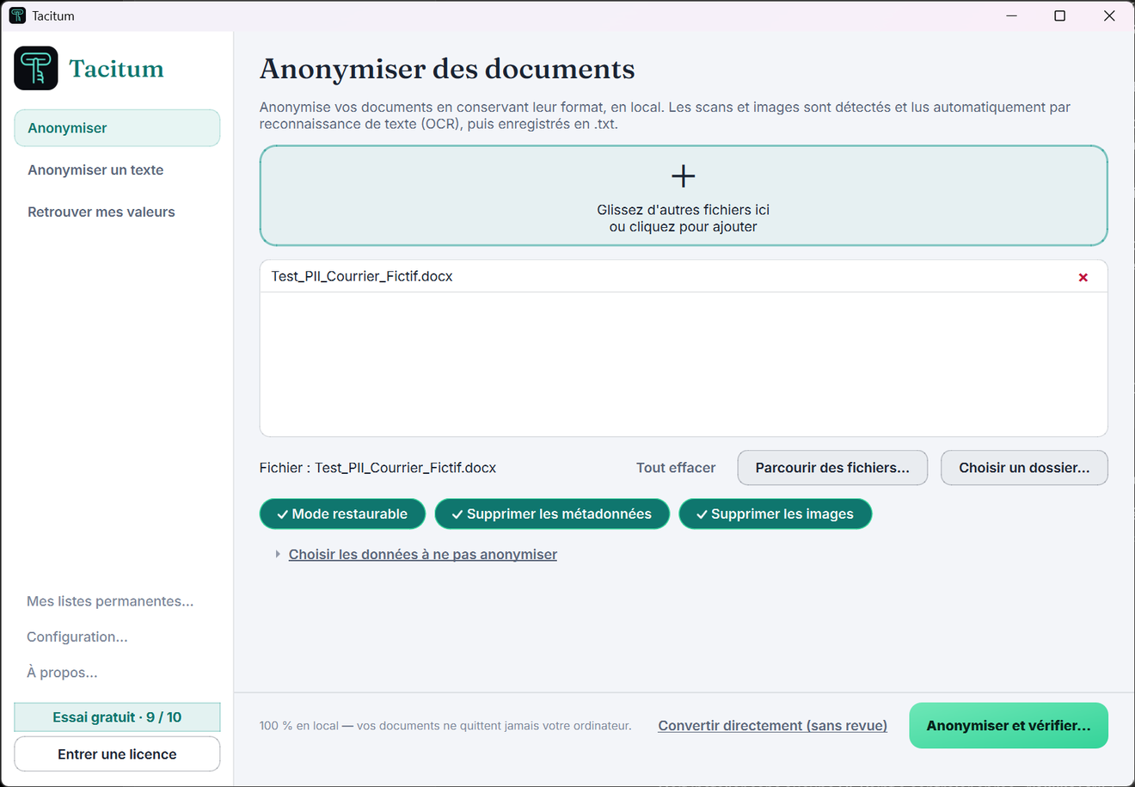Open Configuration... settings
The height and width of the screenshot is (787, 1135).
coord(77,637)
